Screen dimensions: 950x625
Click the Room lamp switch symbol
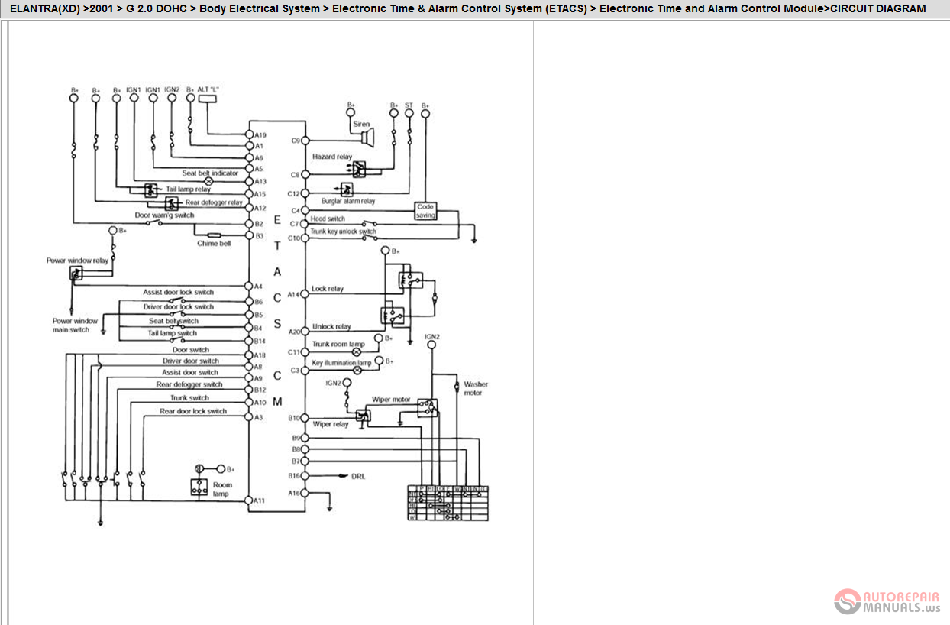click(199, 487)
